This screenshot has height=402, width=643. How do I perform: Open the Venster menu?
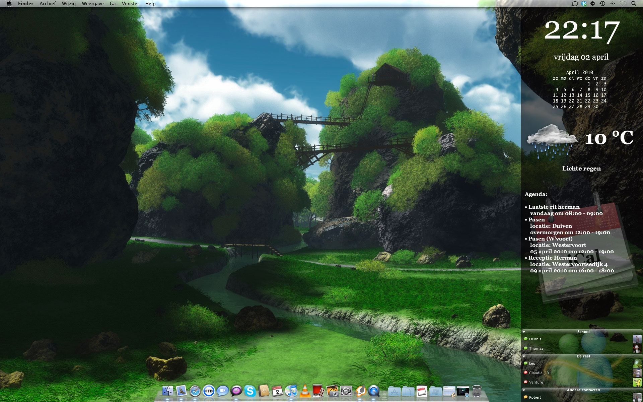pyautogui.click(x=130, y=4)
